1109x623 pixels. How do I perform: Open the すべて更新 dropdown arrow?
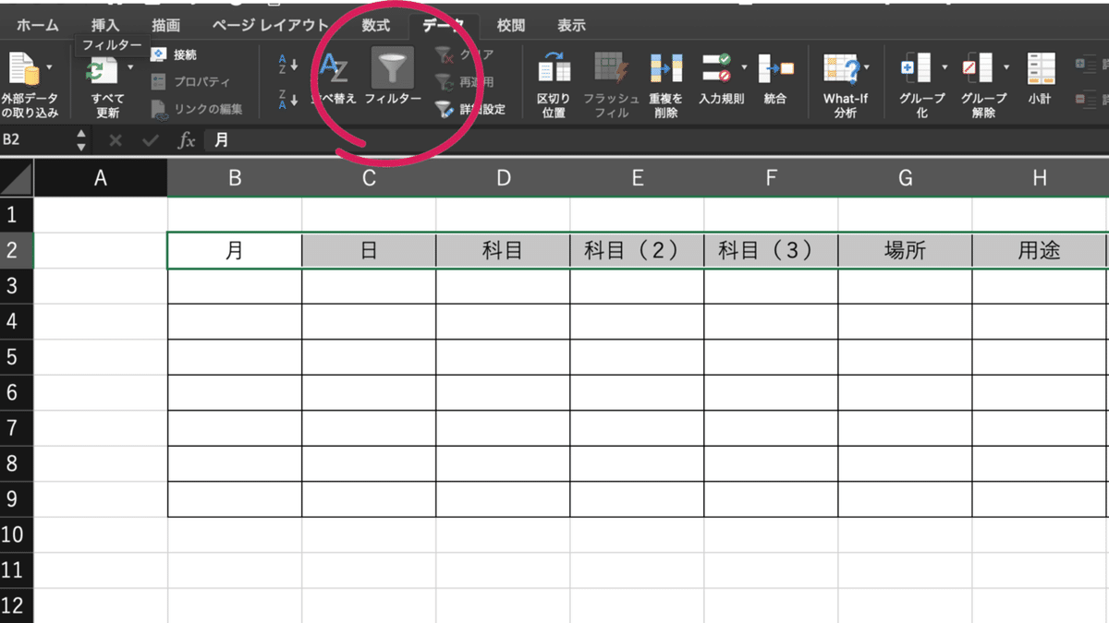click(x=130, y=67)
